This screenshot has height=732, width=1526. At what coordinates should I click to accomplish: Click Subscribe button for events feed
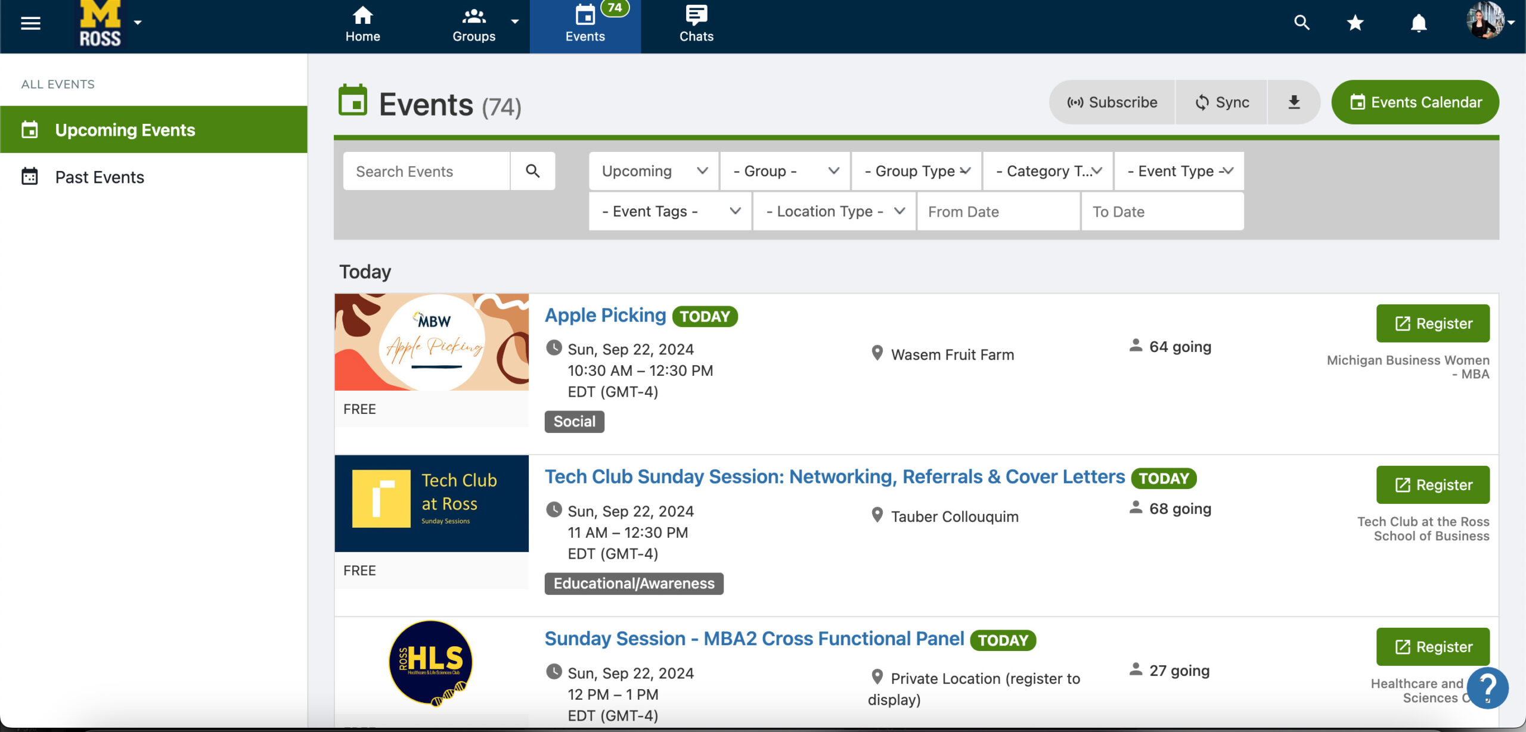pyautogui.click(x=1112, y=101)
